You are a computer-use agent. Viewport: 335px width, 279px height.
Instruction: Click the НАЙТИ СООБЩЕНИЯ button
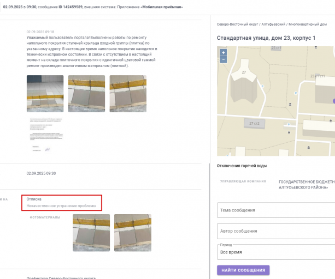coord(243,270)
